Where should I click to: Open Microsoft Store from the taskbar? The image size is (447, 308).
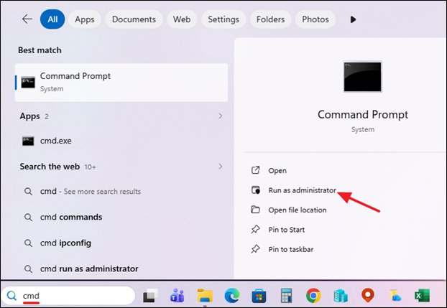click(x=259, y=296)
